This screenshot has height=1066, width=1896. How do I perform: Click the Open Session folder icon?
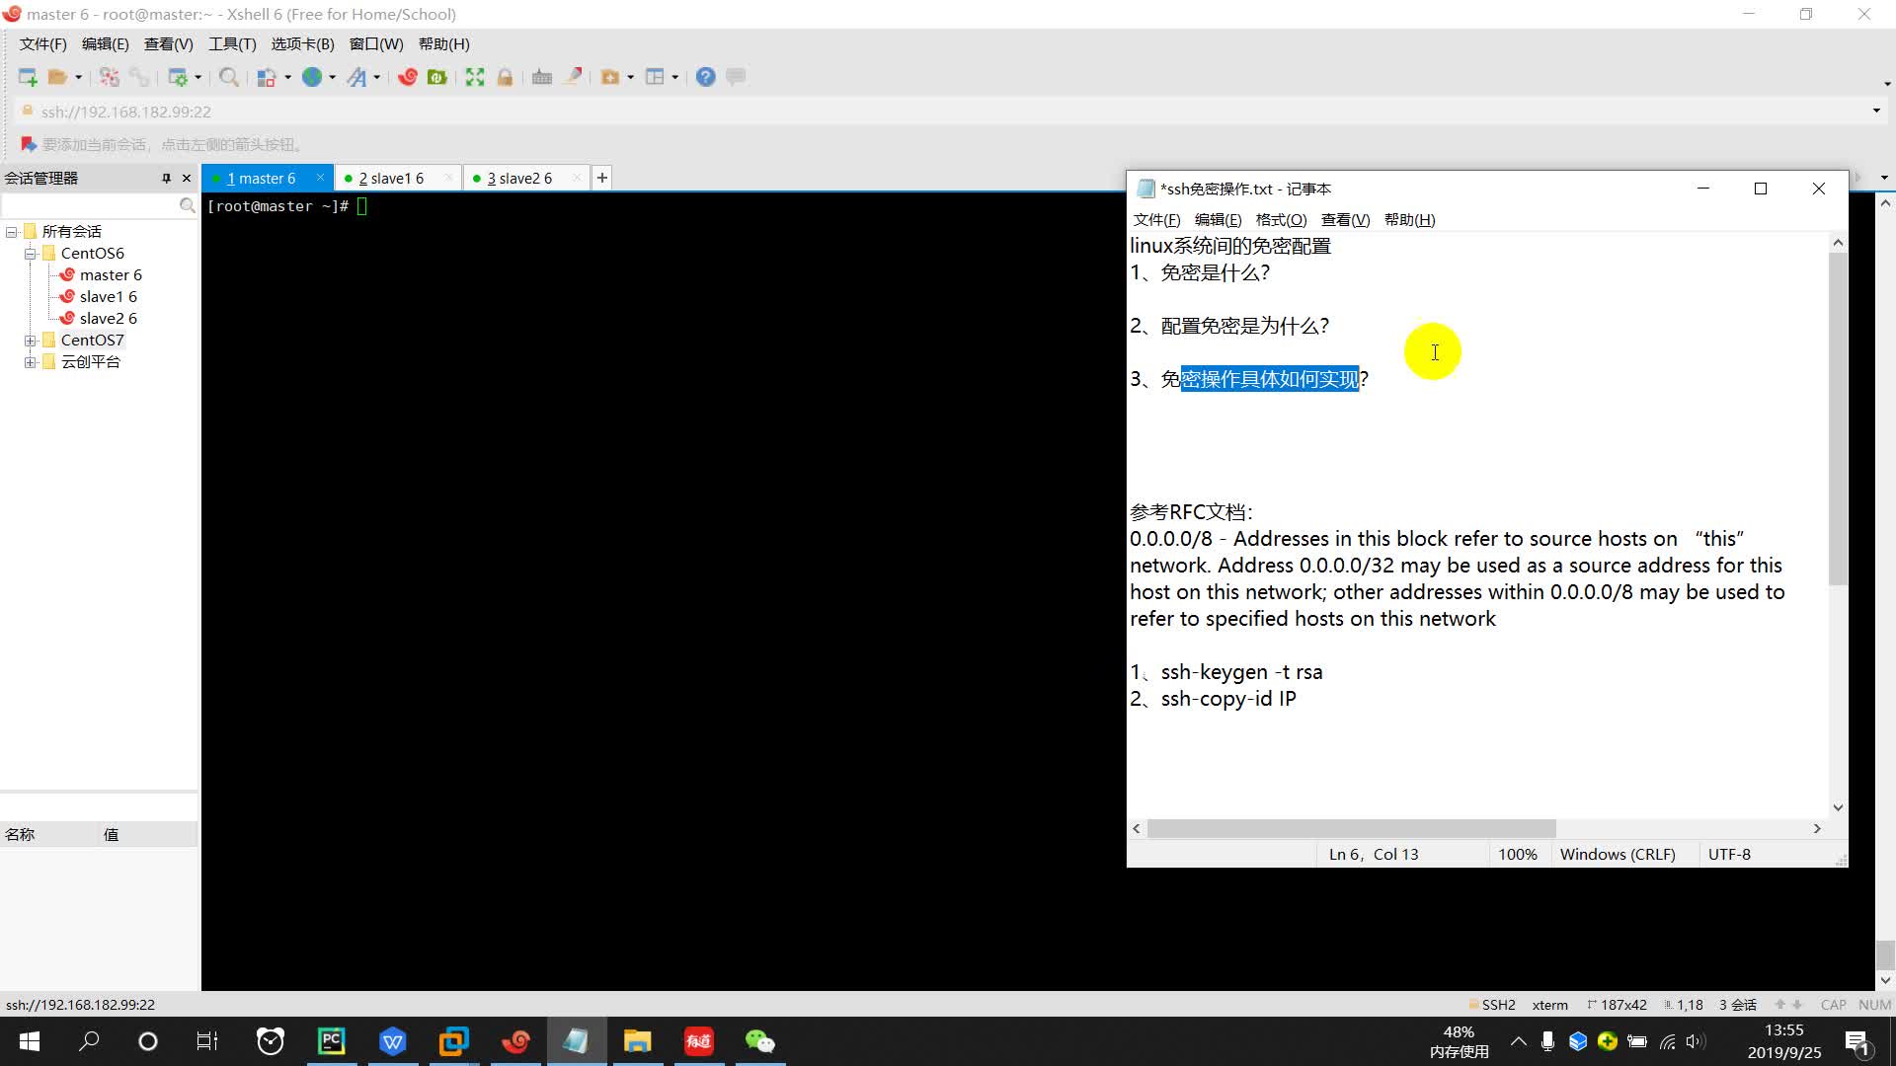[58, 77]
